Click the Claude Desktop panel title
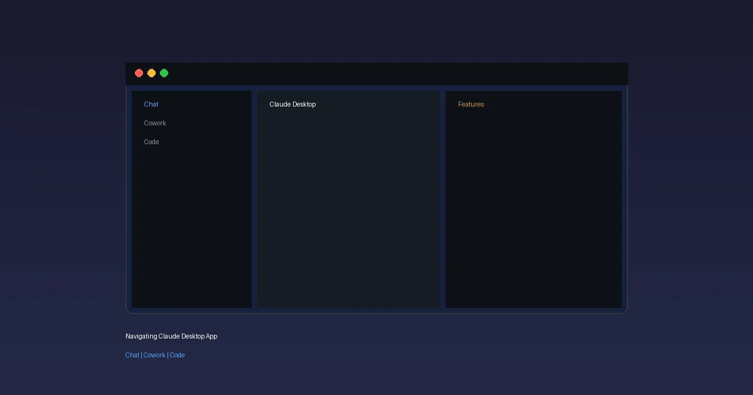Screen dimensions: 753x395 (292, 104)
